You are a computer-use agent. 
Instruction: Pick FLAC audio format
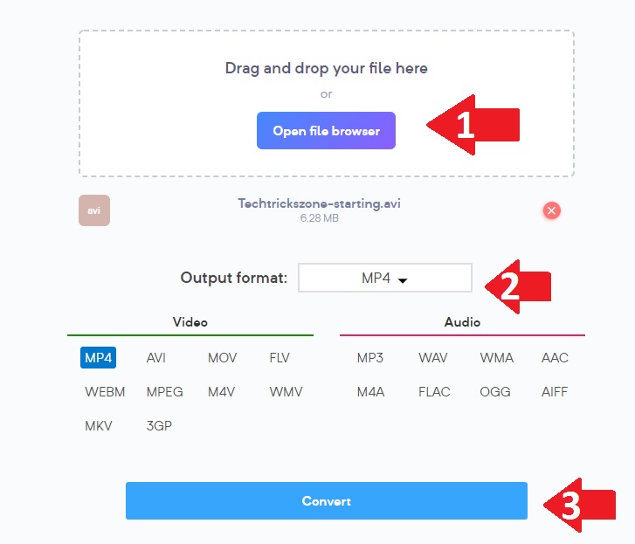pos(434,392)
